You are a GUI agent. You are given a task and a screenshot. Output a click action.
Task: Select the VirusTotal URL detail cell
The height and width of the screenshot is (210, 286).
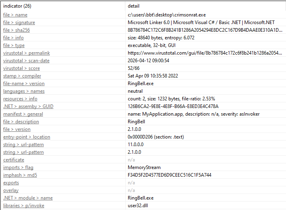pos(205,53)
